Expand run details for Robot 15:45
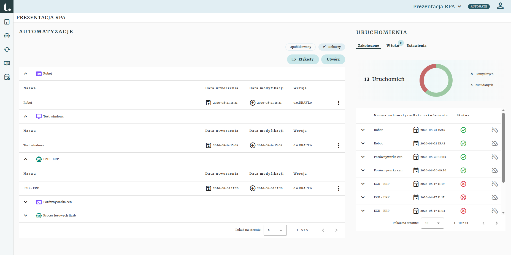The width and height of the screenshot is (511, 255). (x=363, y=130)
